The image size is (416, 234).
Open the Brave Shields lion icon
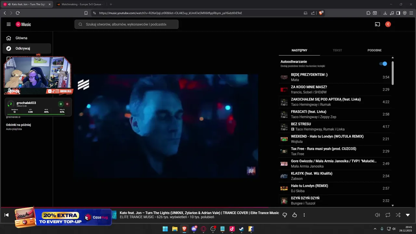(321, 13)
